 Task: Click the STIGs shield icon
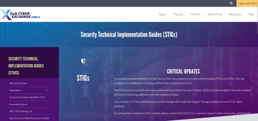pyautogui.click(x=83, y=61)
